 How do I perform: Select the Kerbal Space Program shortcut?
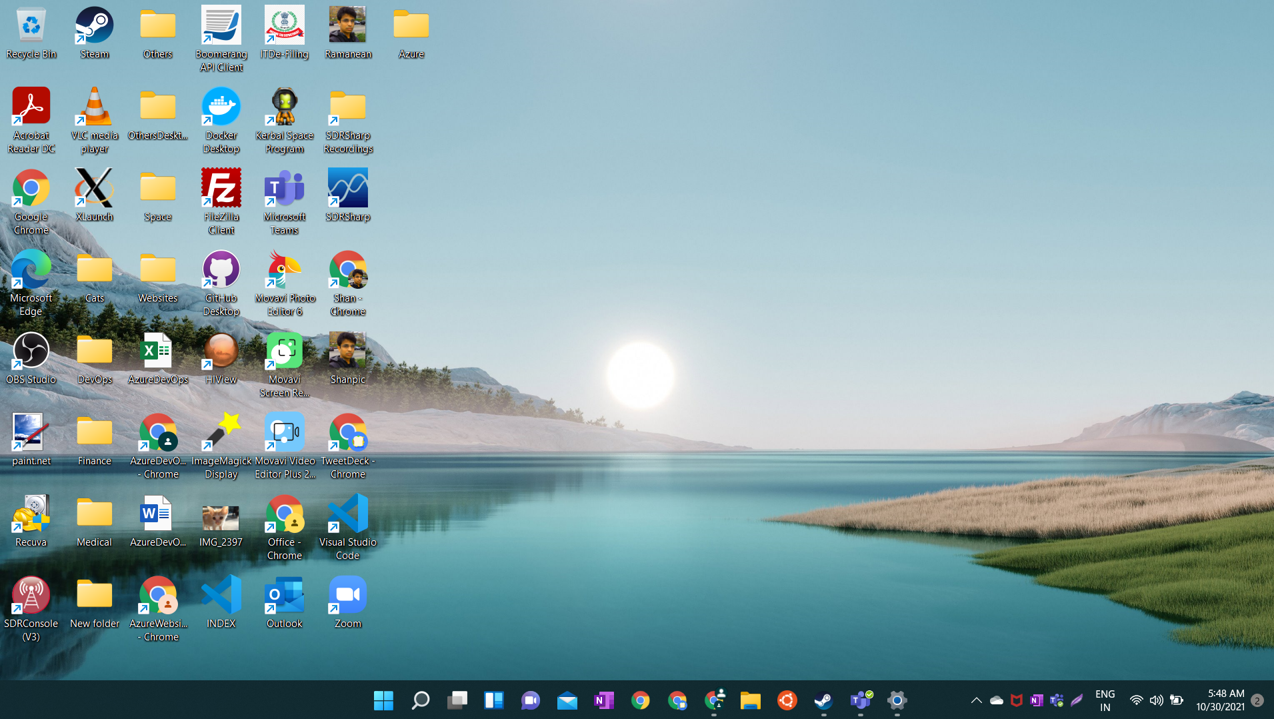click(x=285, y=121)
